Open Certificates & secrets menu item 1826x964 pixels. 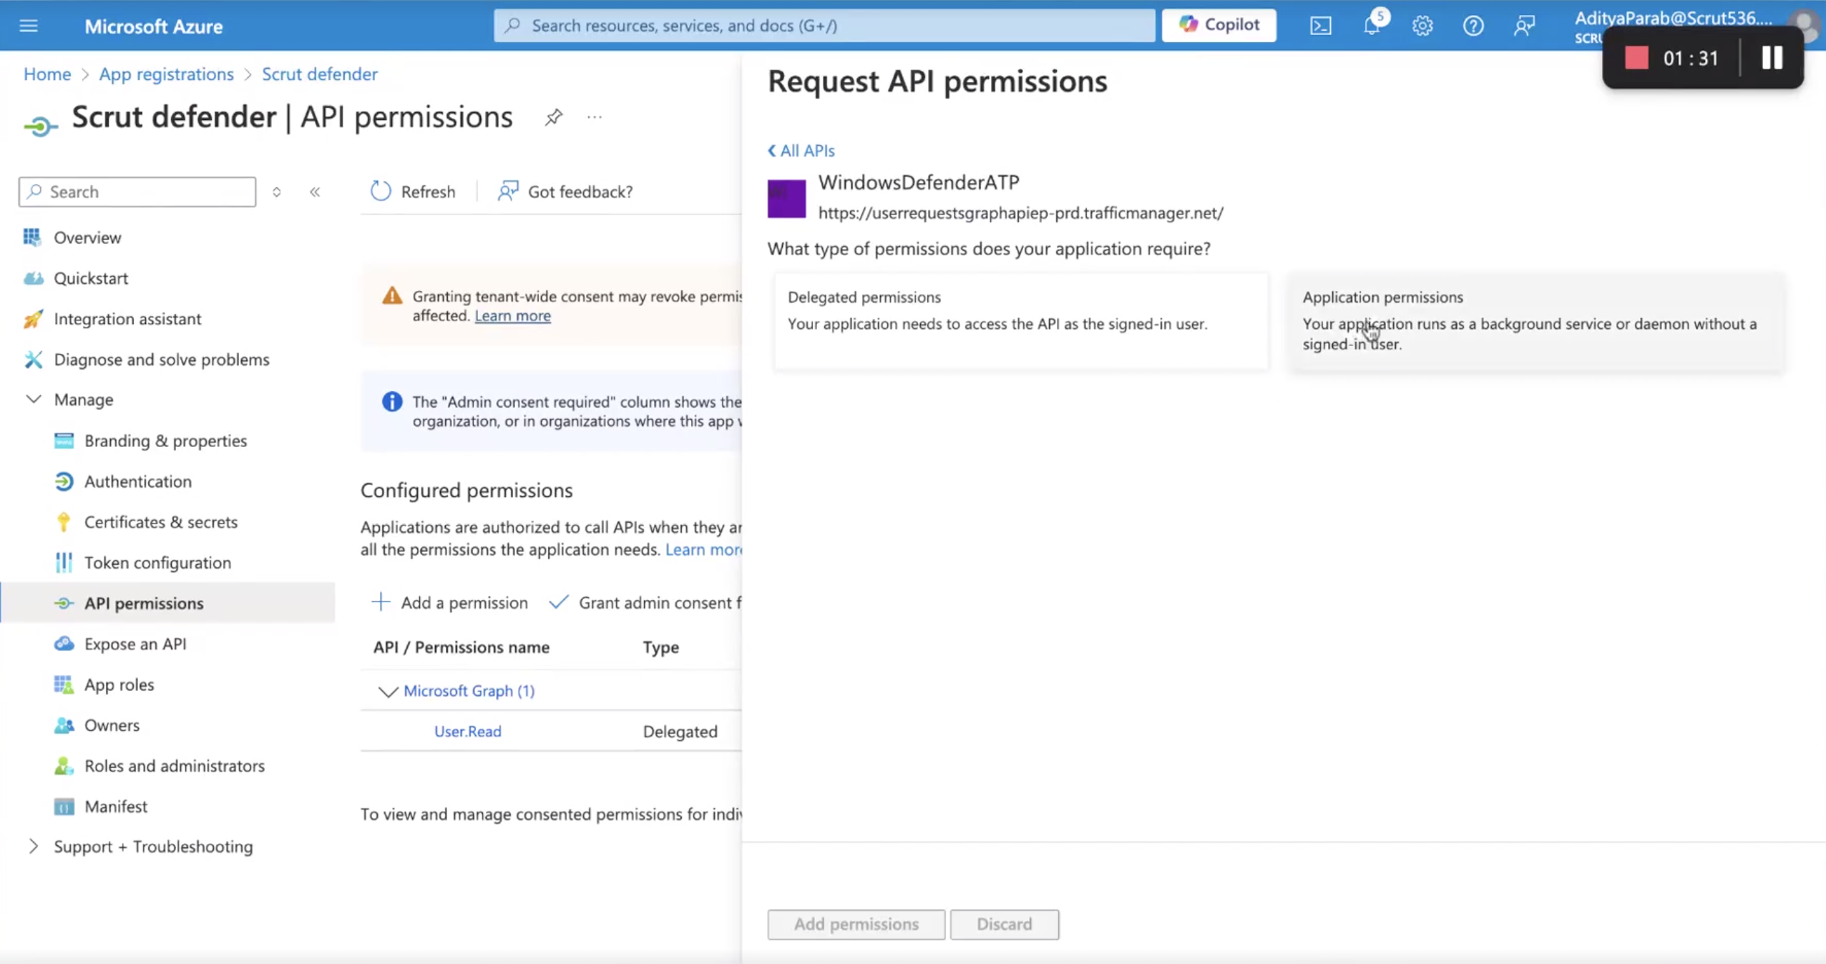tap(160, 522)
